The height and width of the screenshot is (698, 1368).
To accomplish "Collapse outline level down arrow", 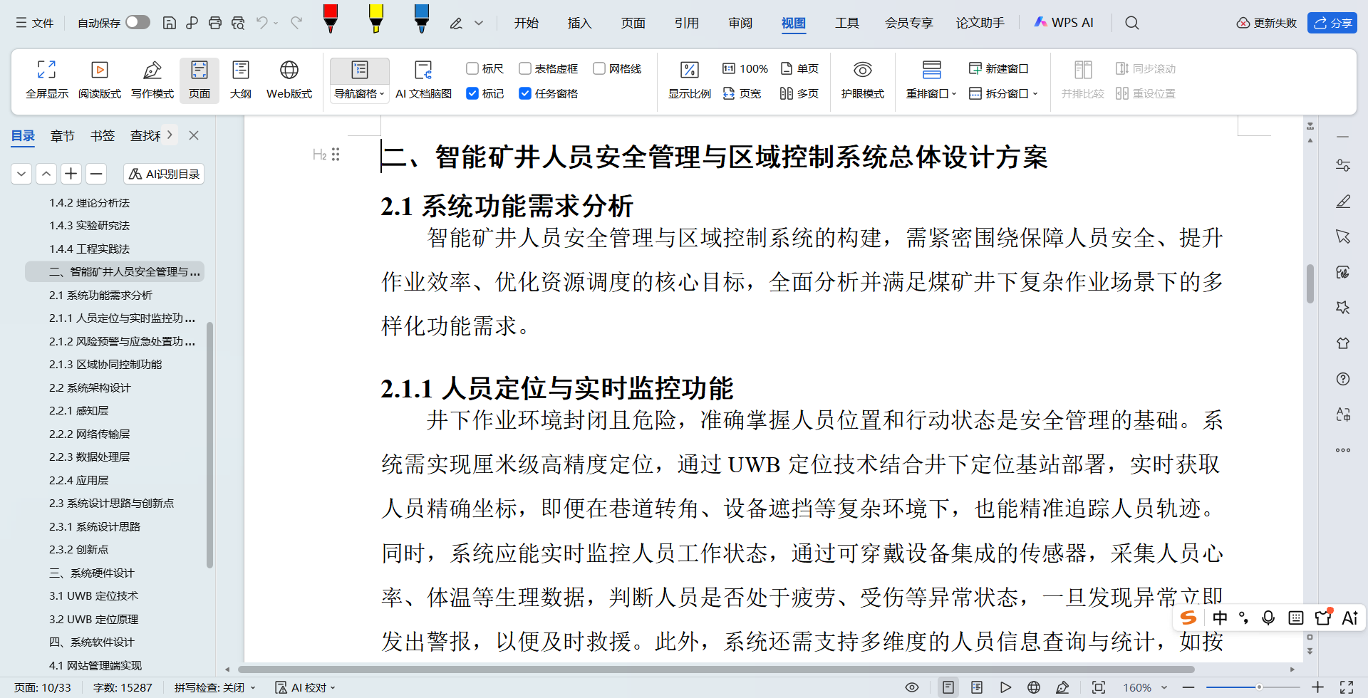I will [21, 173].
